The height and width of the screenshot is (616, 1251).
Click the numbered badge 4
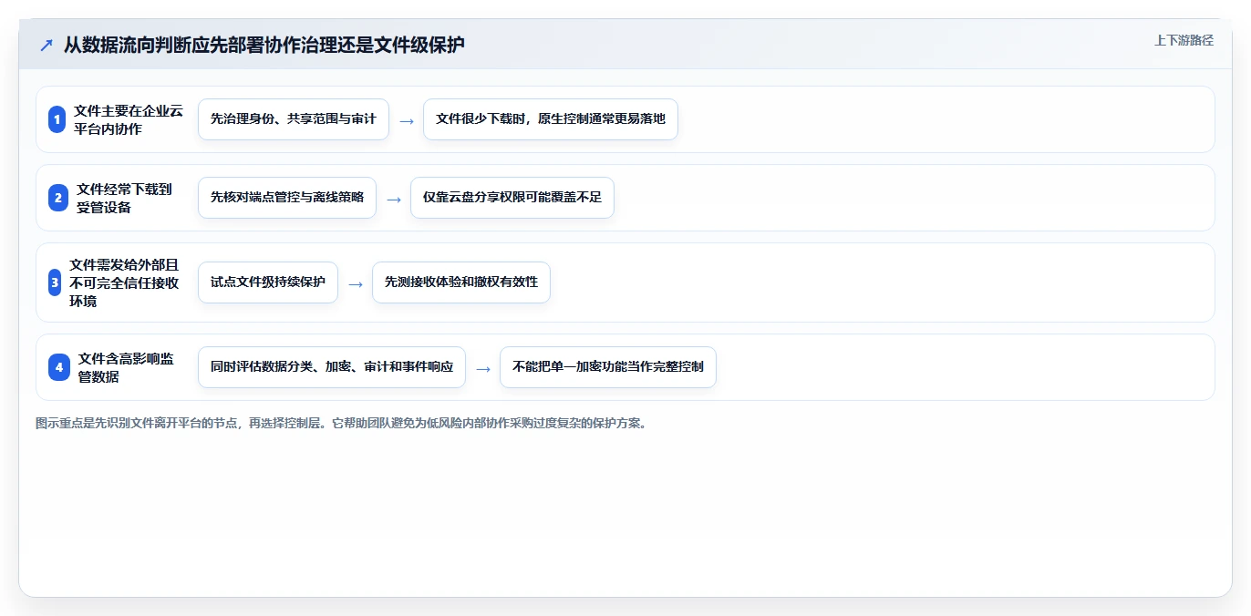pos(59,367)
